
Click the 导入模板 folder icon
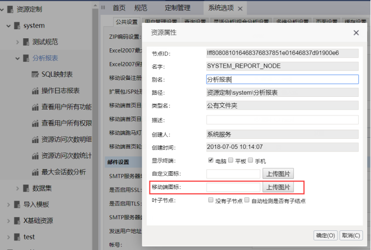(x=17, y=205)
